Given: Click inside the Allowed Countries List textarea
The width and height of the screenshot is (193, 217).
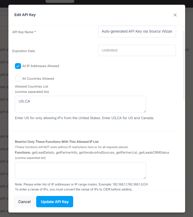Looking at the screenshot, I should 81,104.
